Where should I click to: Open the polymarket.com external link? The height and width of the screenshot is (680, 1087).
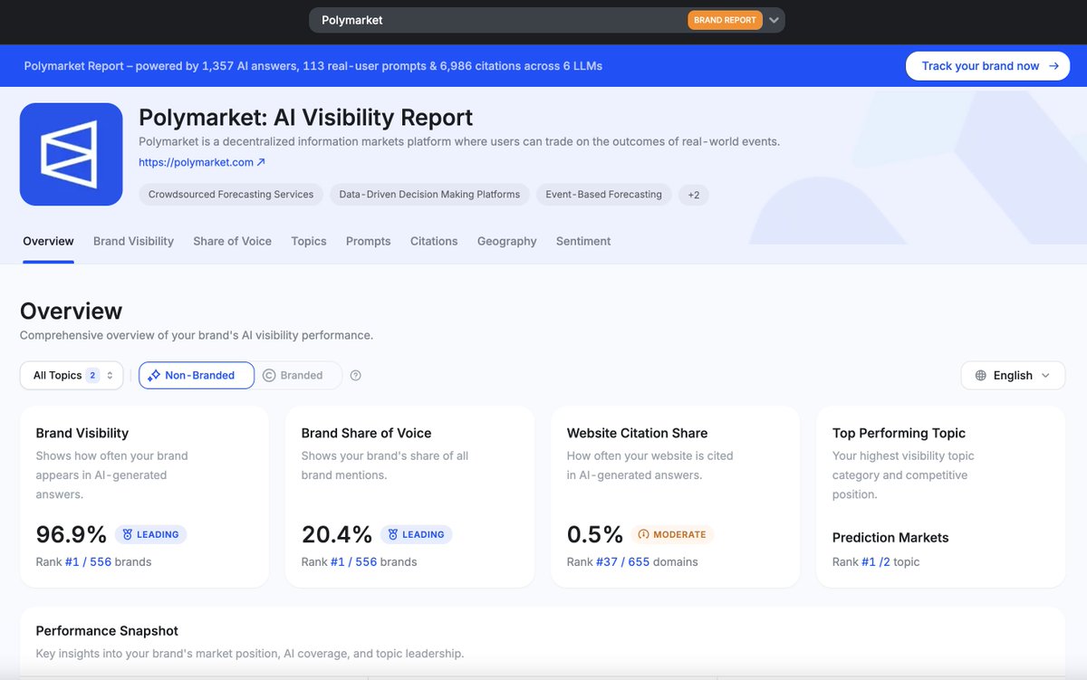[202, 162]
